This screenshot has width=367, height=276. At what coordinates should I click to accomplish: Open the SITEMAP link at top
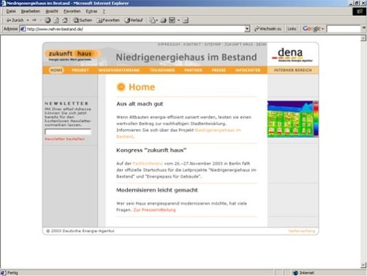coord(213,44)
